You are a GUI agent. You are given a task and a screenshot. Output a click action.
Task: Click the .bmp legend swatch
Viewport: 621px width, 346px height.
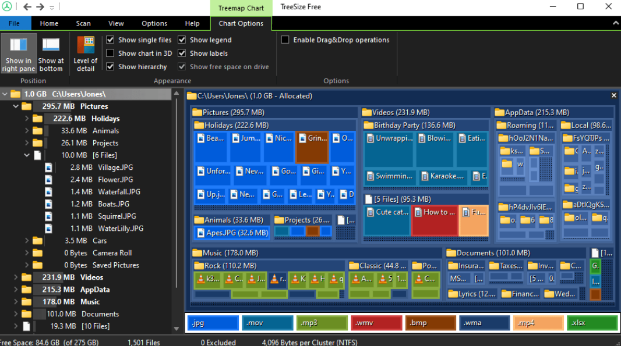430,323
